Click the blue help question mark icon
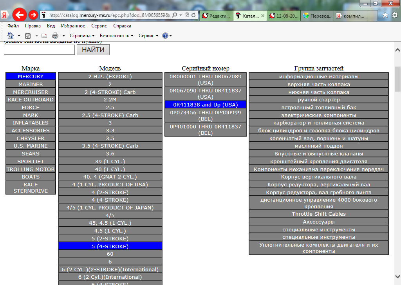The image size is (401, 285). point(165,36)
